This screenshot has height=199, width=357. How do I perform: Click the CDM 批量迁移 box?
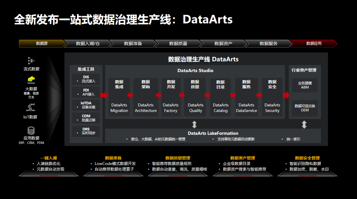click(86, 118)
